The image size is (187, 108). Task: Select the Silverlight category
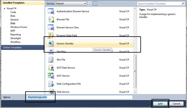pyautogui.click(x=16, y=38)
